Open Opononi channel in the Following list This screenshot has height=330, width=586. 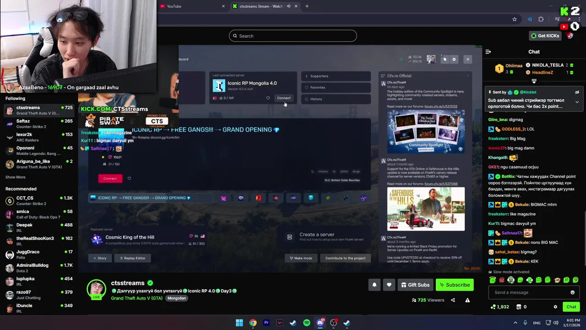39,151
